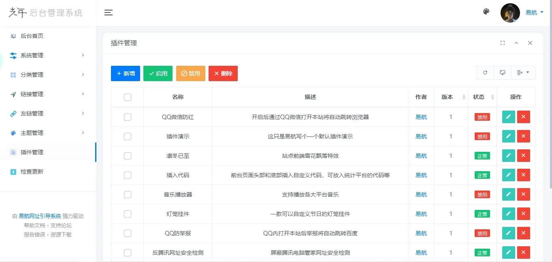Expand 插件管理 panel with the fullscreen icon
552x262 pixels.
[x=503, y=43]
